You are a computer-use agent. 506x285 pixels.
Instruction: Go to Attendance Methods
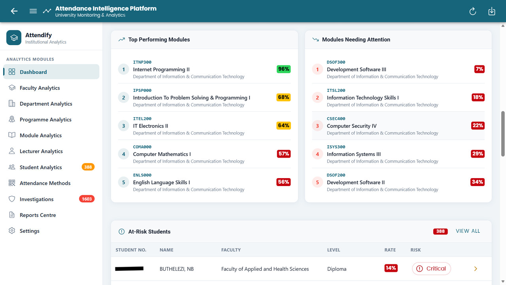click(51, 183)
